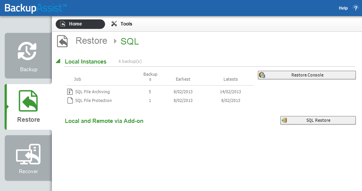
Task: Open the Home tab
Action: pyautogui.click(x=80, y=24)
